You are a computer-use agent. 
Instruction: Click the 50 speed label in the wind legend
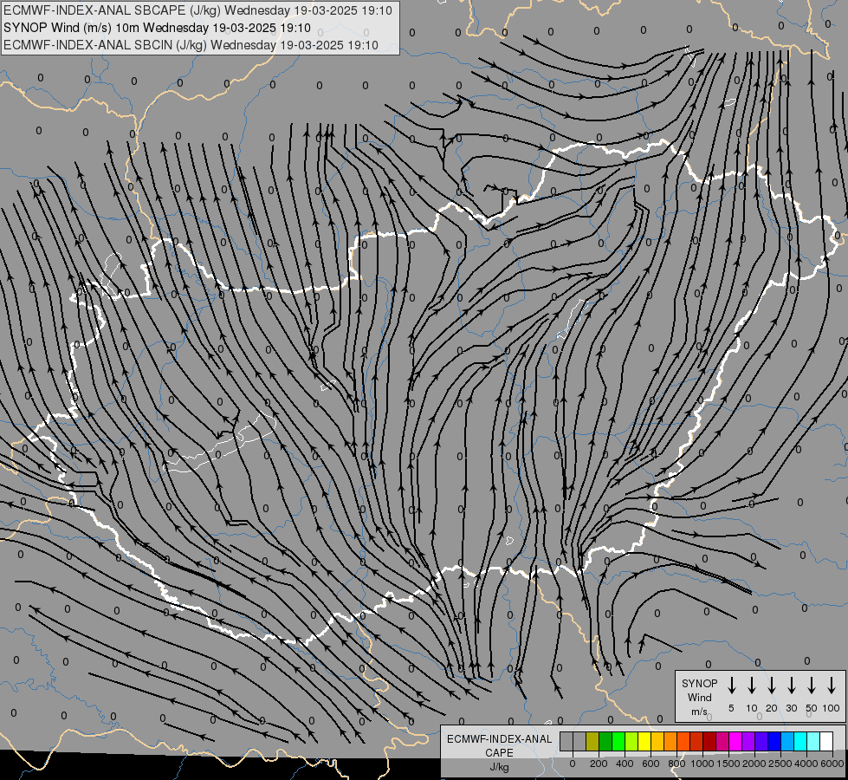click(x=812, y=708)
